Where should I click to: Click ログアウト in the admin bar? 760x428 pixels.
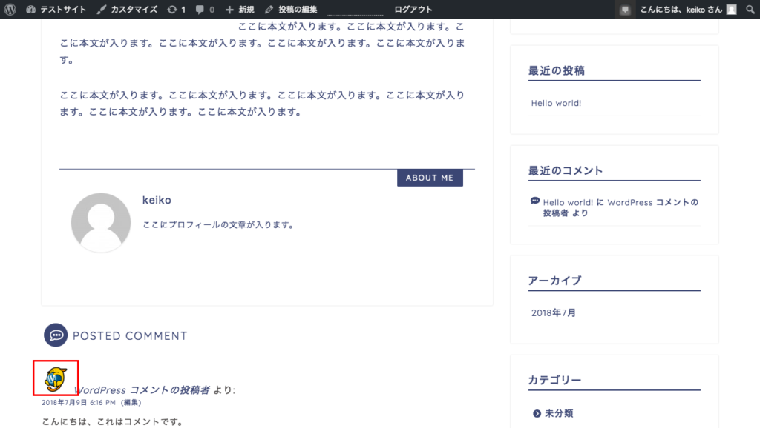coord(413,9)
